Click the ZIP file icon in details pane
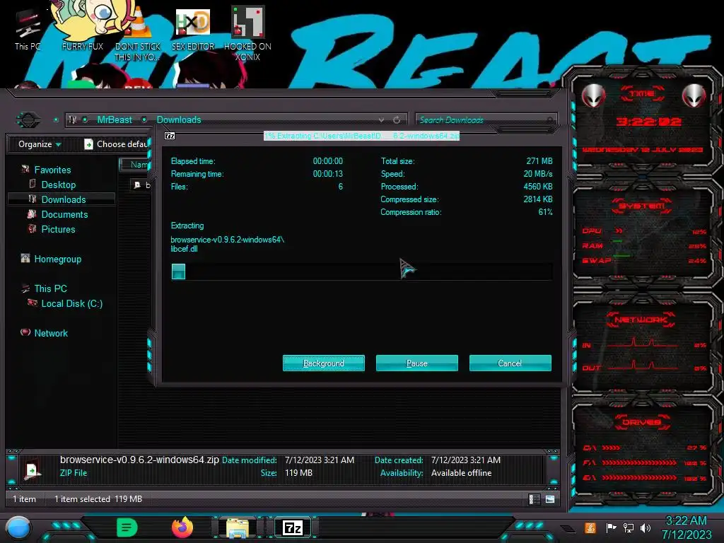Screen dimensions: 724x543 click(33, 470)
